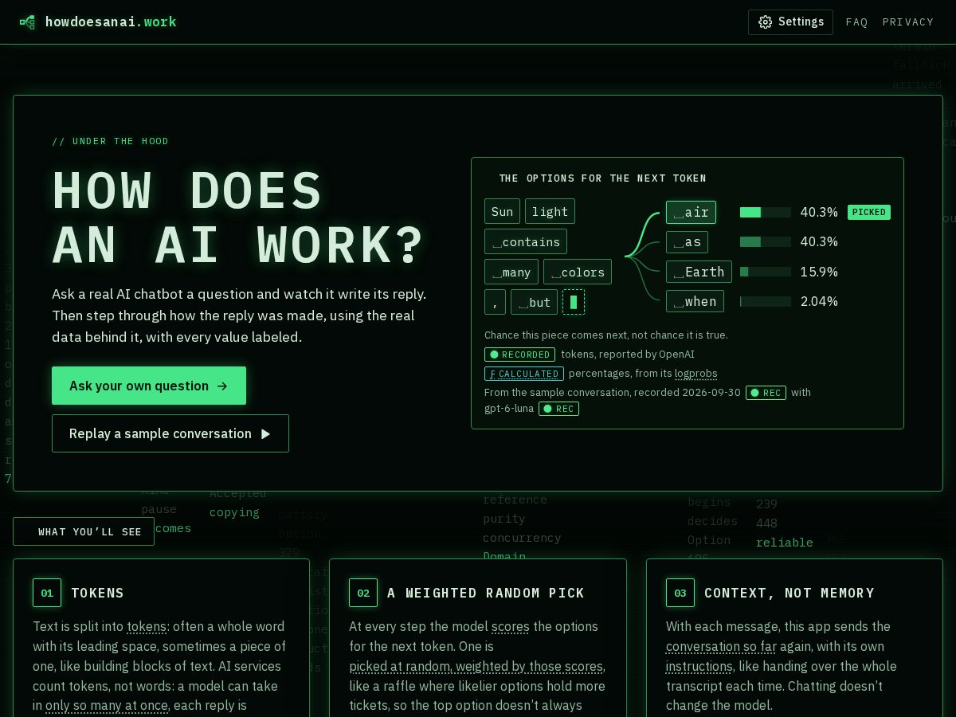This screenshot has width=956, height=717.
Task: Open Settings with the gear icon
Action: point(765,22)
